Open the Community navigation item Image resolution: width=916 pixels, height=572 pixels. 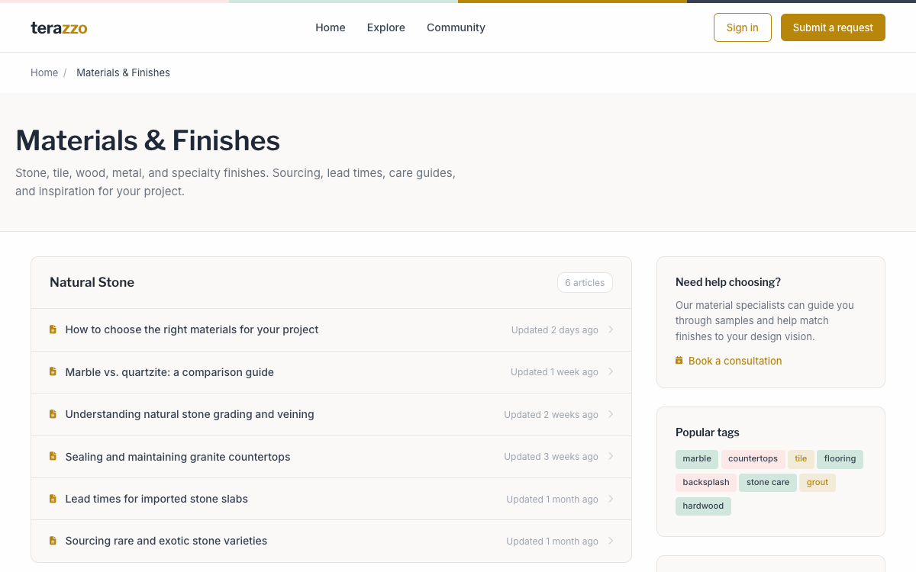456,27
